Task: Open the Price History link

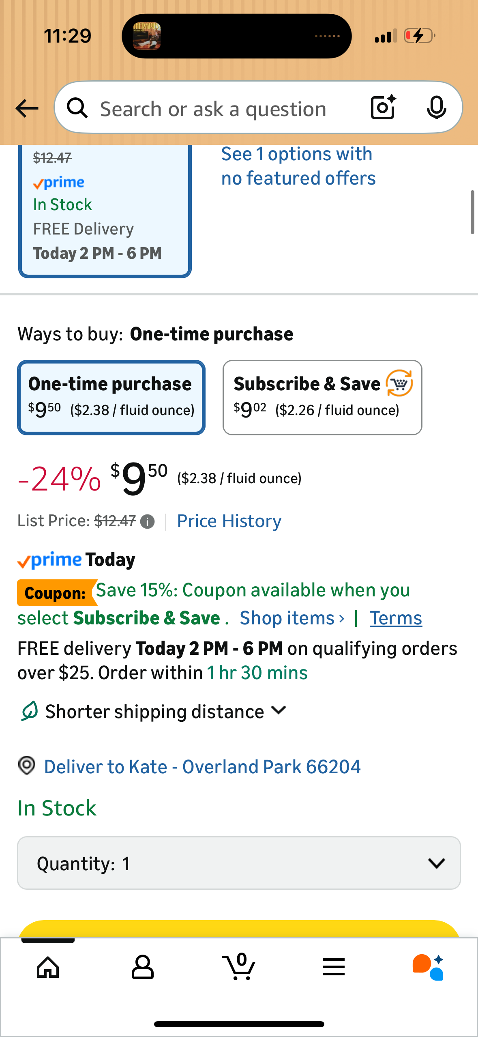Action: 229,521
